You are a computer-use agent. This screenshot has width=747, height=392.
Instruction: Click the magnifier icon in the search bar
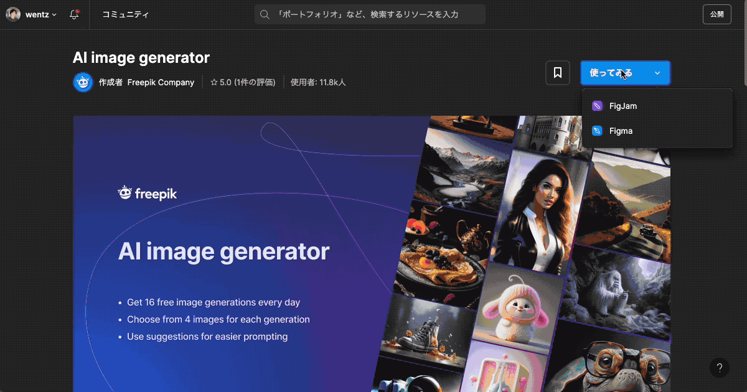point(264,14)
